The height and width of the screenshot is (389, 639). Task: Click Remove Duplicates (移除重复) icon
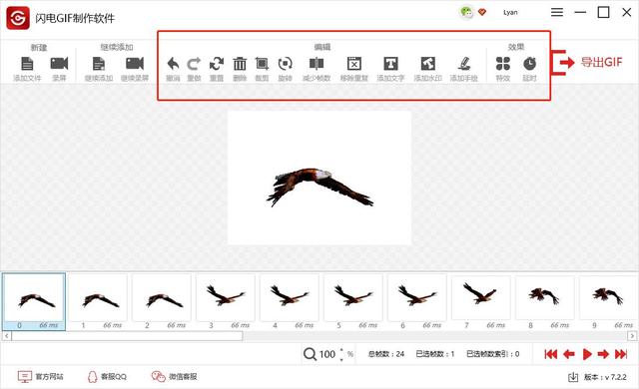[x=354, y=64]
